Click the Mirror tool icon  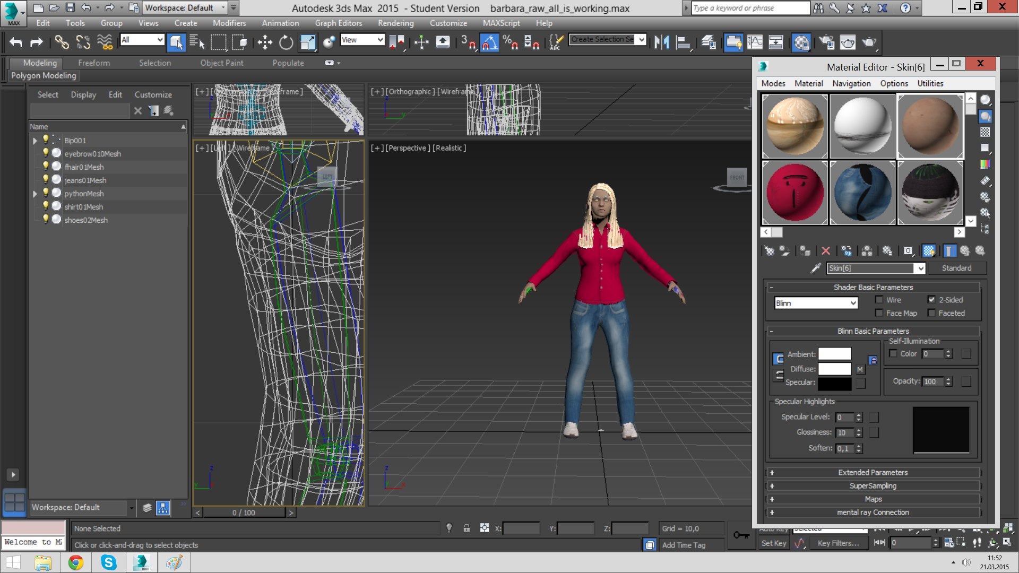(661, 42)
